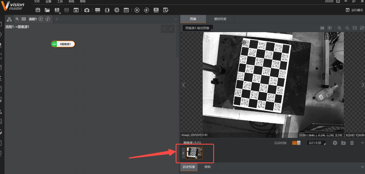Open the run settings sliders icon
The height and width of the screenshot is (174, 365).
click(x=156, y=10)
